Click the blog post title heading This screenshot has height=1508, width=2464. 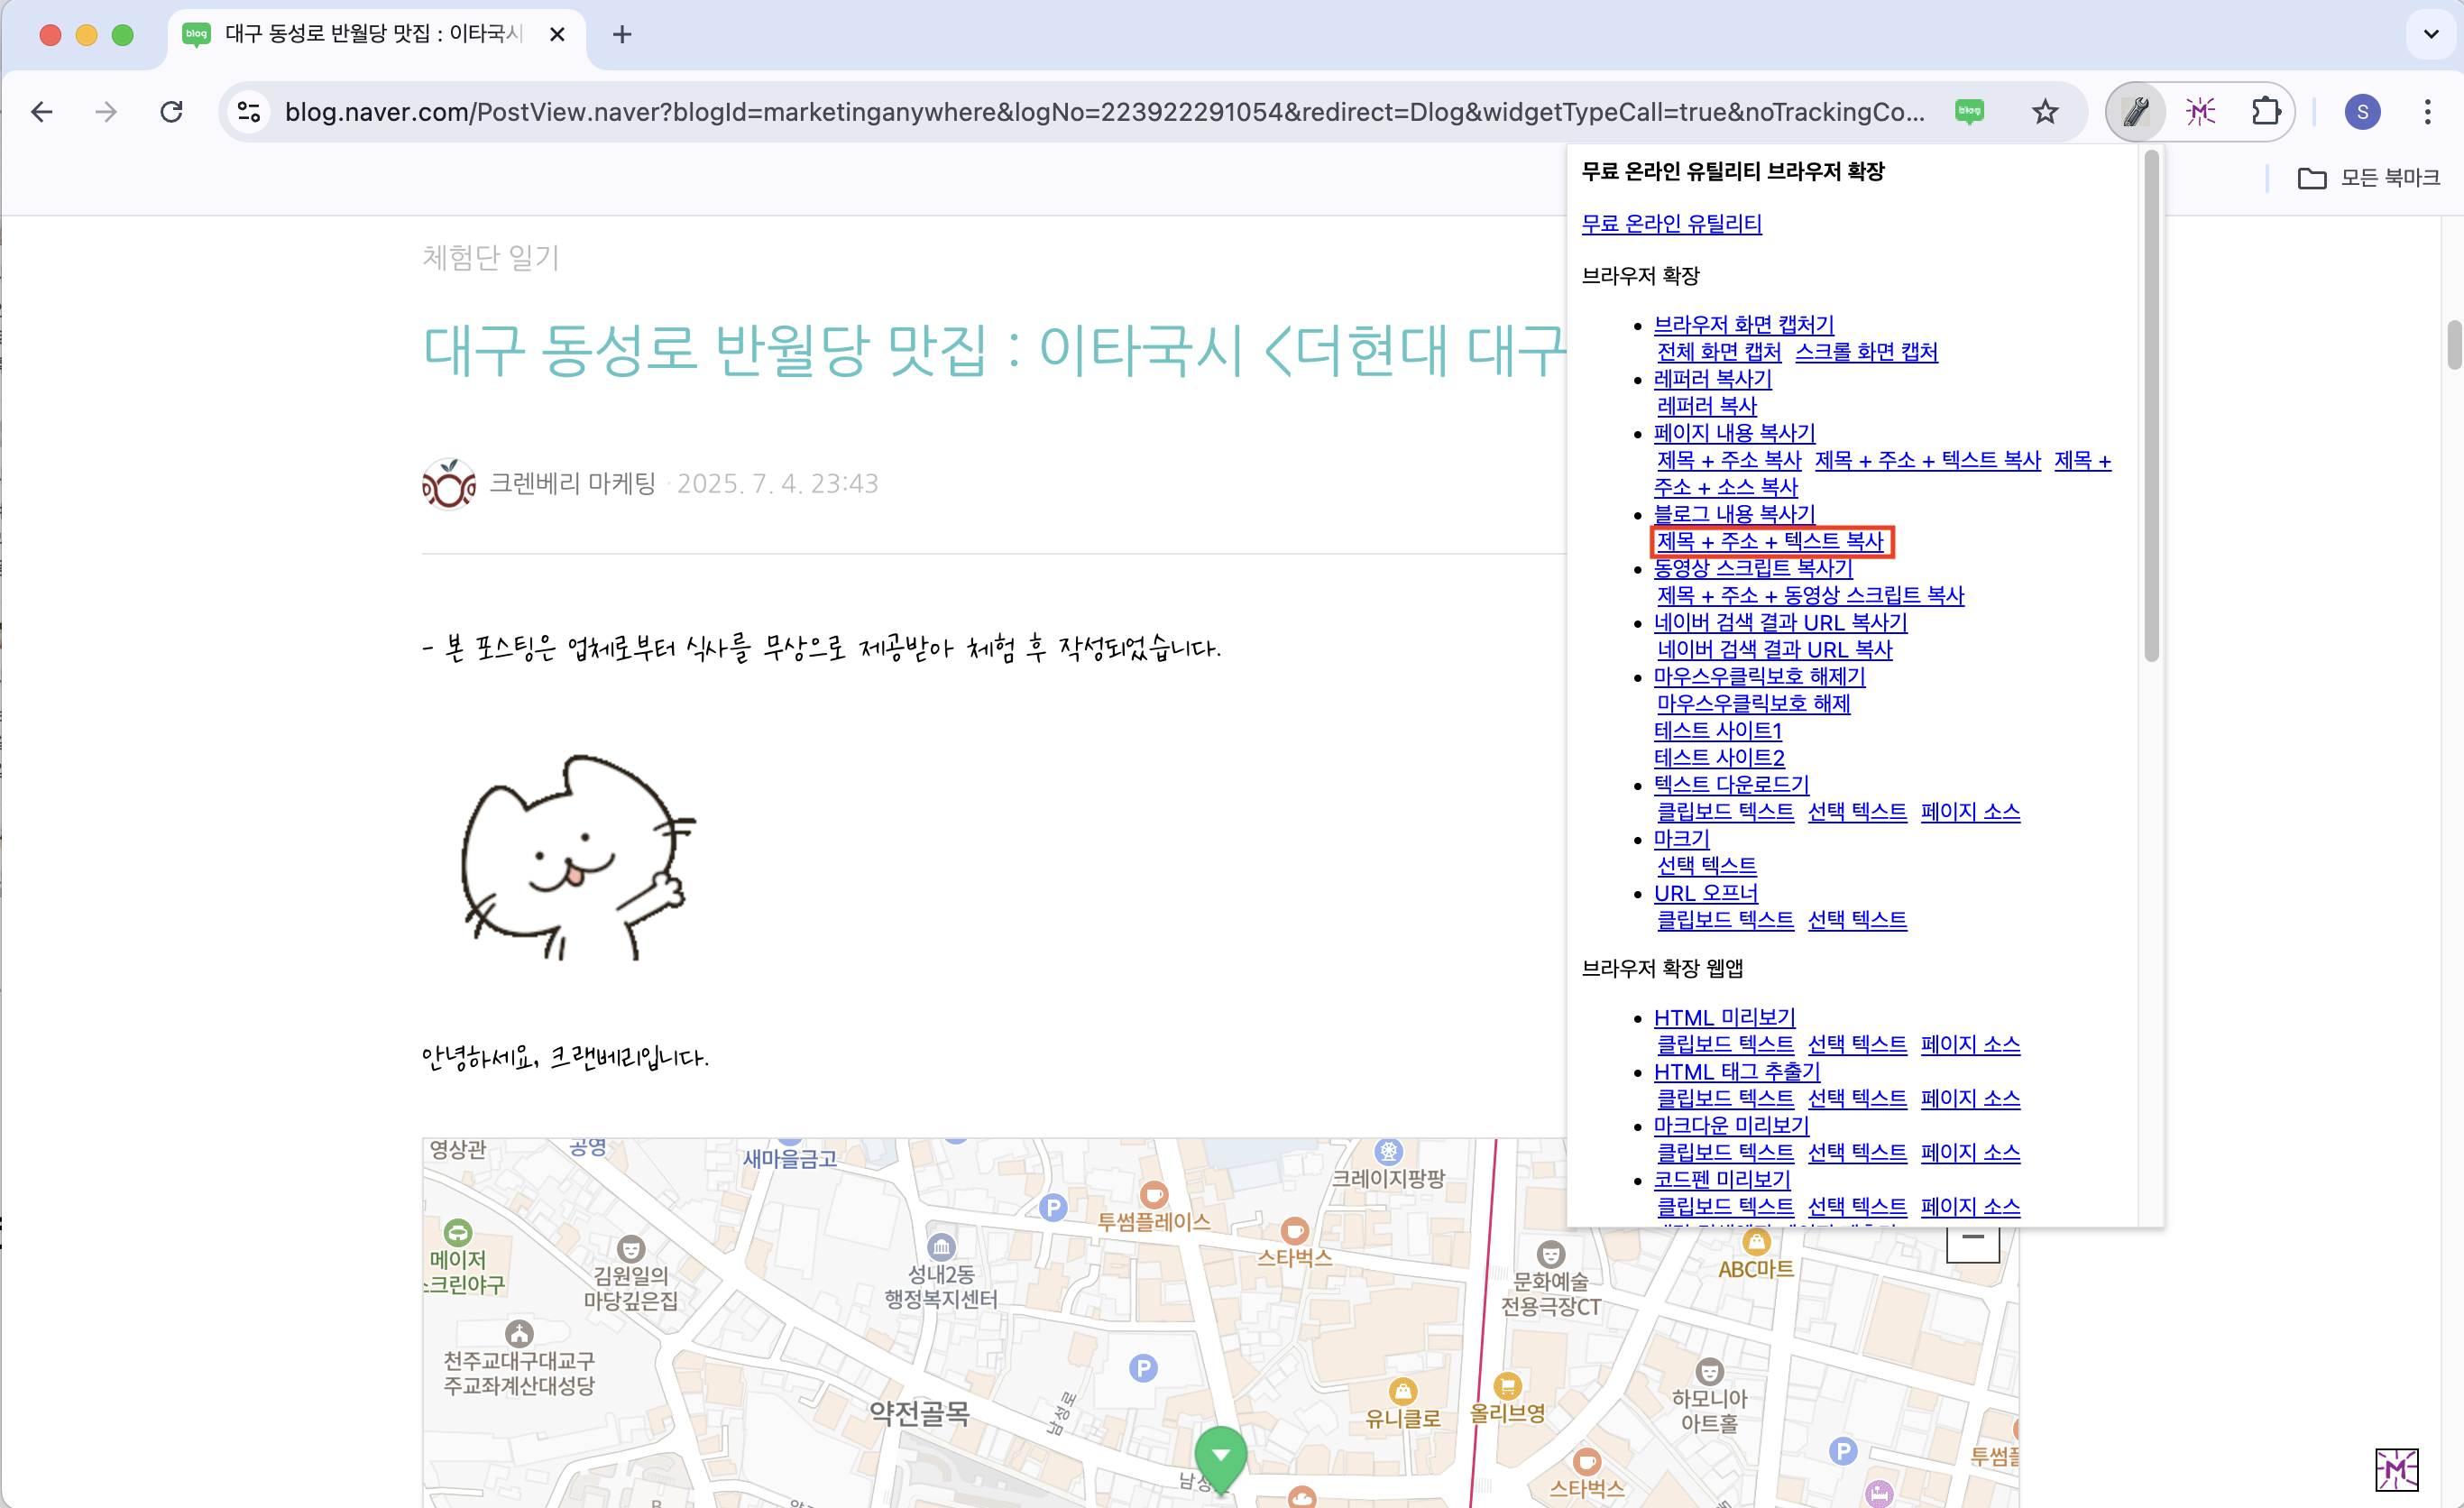(993, 350)
